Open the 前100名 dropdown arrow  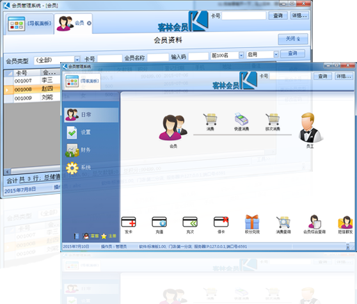[x=241, y=55]
